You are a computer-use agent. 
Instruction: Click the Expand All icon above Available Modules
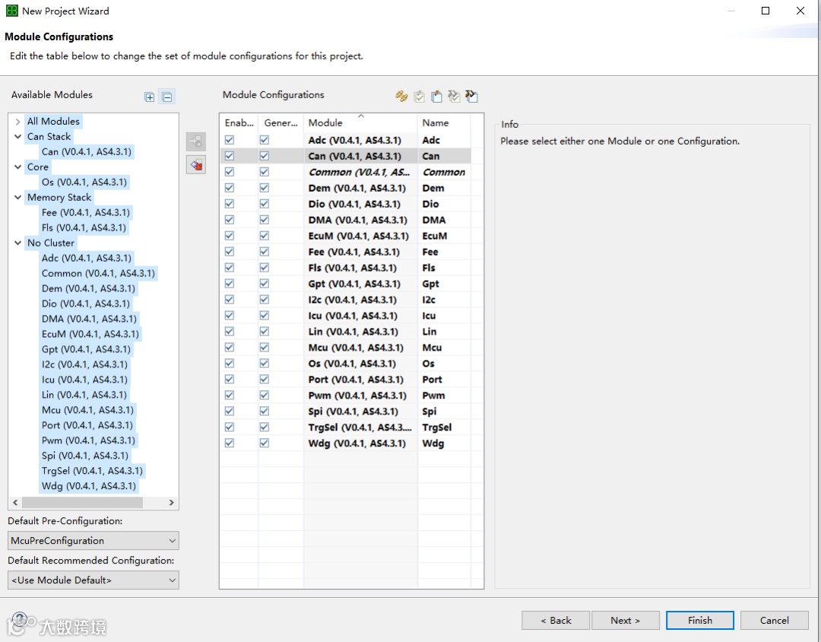(x=149, y=97)
